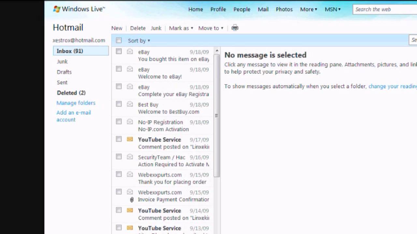Screen dimensions: 417x234
Task: Check the 9/17/09 YouTube Service email
Action: point(119,139)
